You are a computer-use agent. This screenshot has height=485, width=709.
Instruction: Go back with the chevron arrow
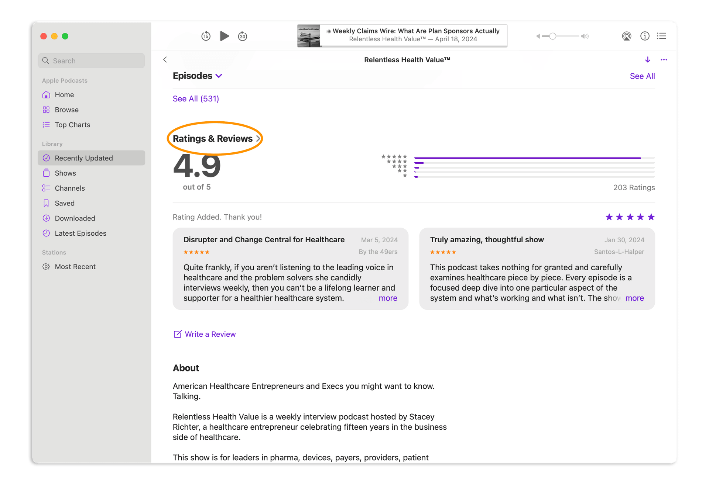coord(165,60)
